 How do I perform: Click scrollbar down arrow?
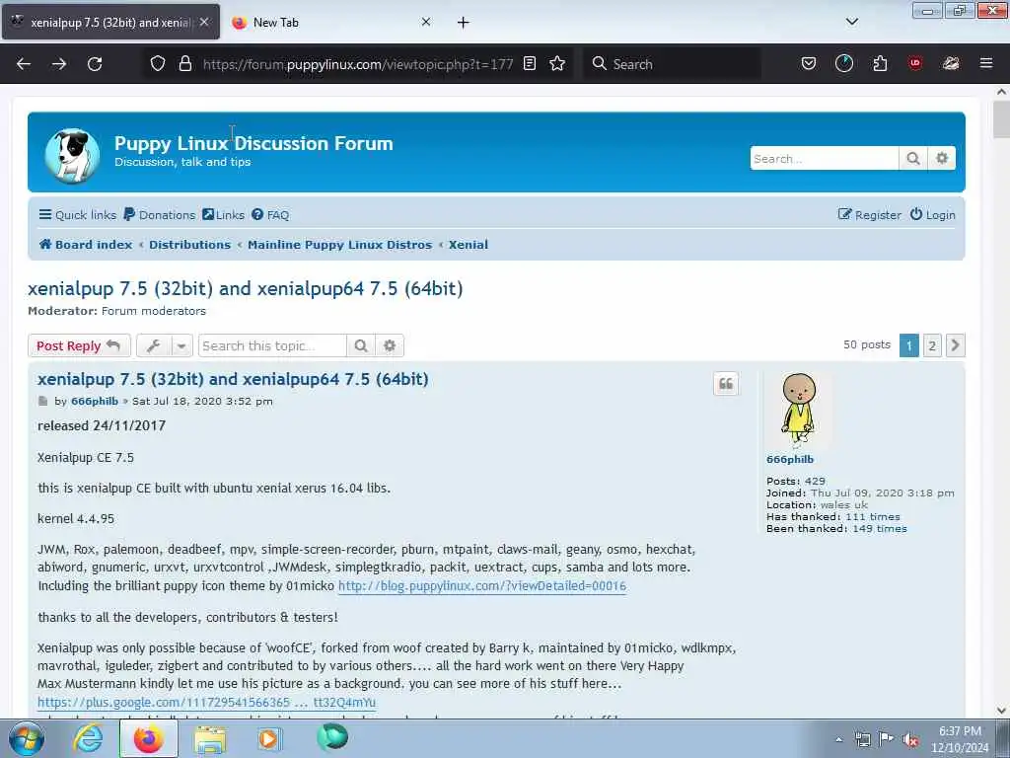point(1002,711)
